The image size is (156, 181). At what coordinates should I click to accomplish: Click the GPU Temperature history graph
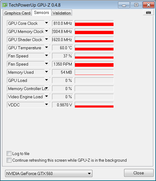(x=94, y=48)
